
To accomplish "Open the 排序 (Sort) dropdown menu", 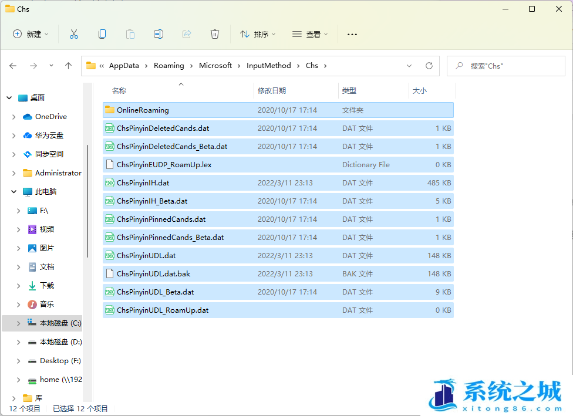I will click(258, 34).
